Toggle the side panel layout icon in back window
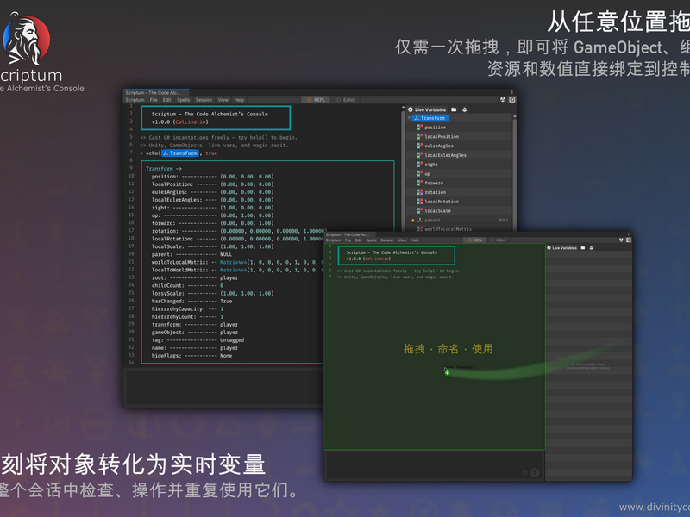 pyautogui.click(x=511, y=100)
